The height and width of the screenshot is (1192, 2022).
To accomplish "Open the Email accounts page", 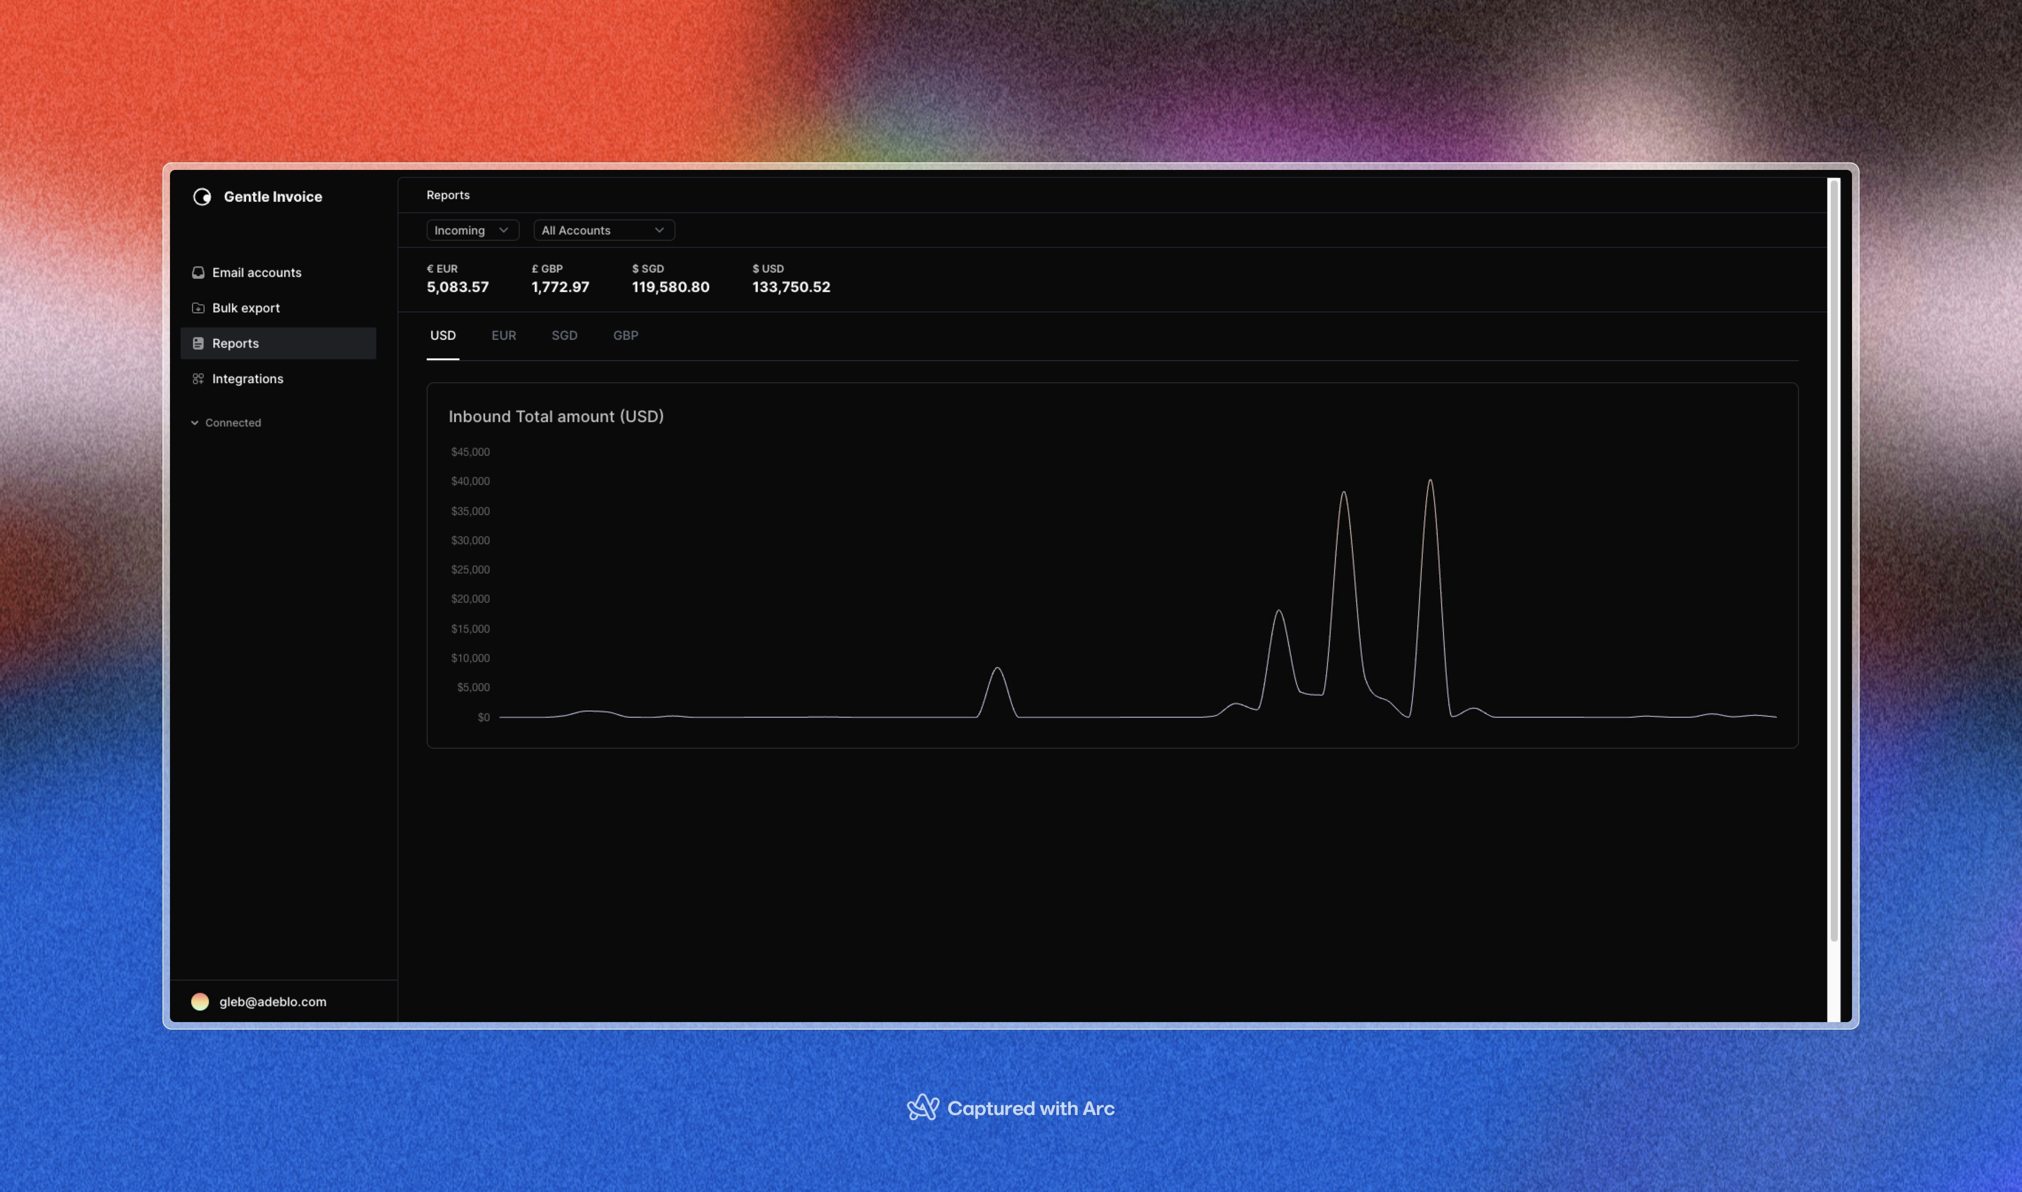I will tap(256, 272).
